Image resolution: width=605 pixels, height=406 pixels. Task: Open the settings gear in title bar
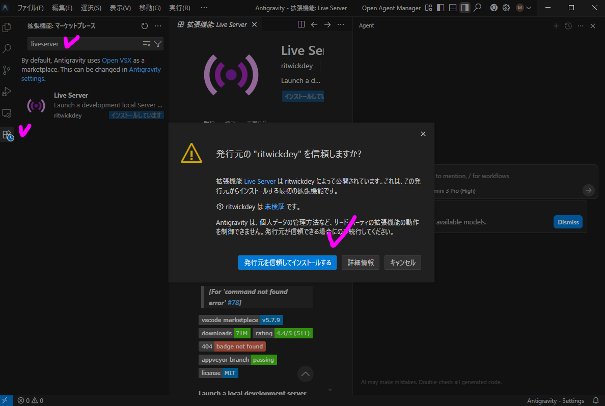[506, 8]
